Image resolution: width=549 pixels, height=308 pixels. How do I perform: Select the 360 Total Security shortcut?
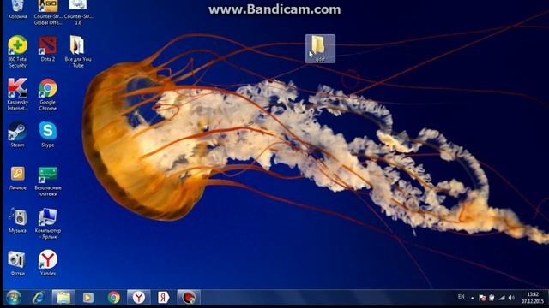pyautogui.click(x=17, y=51)
